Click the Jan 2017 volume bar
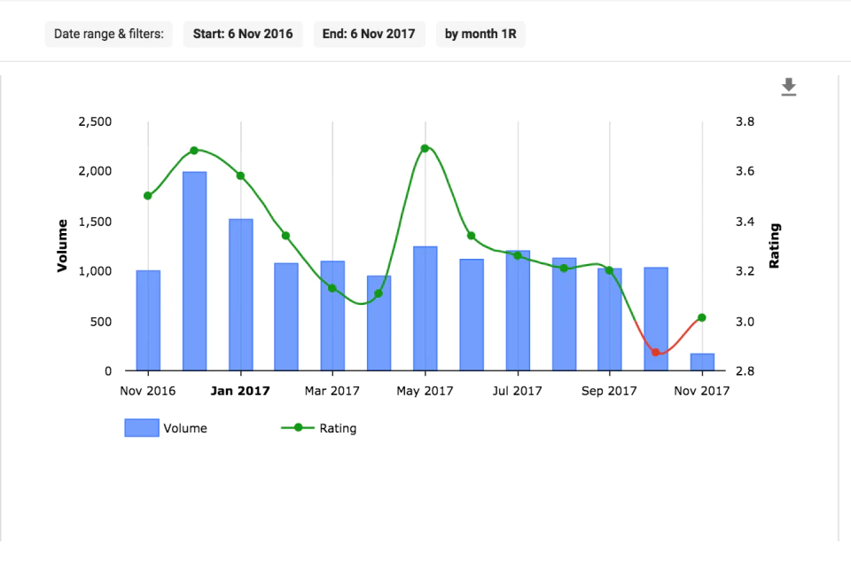851x561 pixels. [x=241, y=295]
